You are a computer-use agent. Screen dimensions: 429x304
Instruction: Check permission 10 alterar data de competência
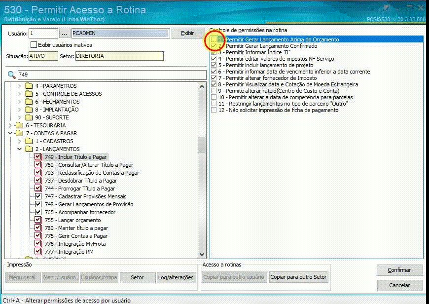tap(214, 97)
